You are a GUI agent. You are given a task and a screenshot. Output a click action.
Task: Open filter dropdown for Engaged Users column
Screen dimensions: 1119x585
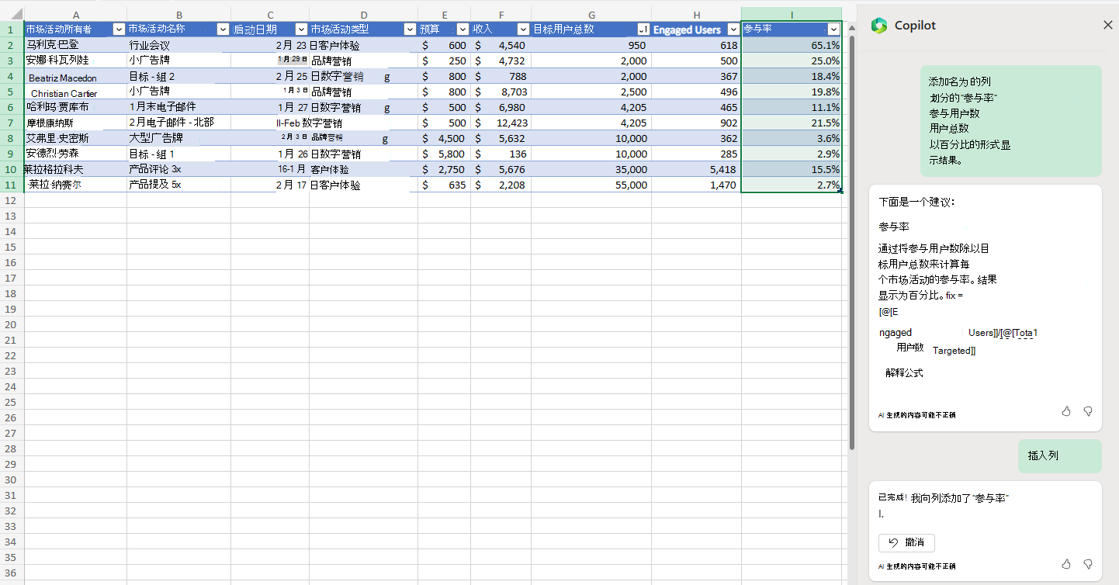pos(733,29)
